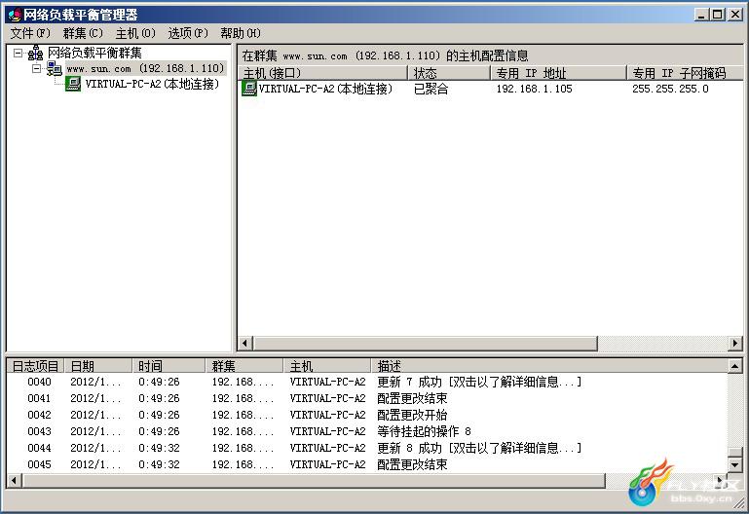Click the 网络负载平衡群集 root icon
The width and height of the screenshot is (749, 514).
[36, 53]
